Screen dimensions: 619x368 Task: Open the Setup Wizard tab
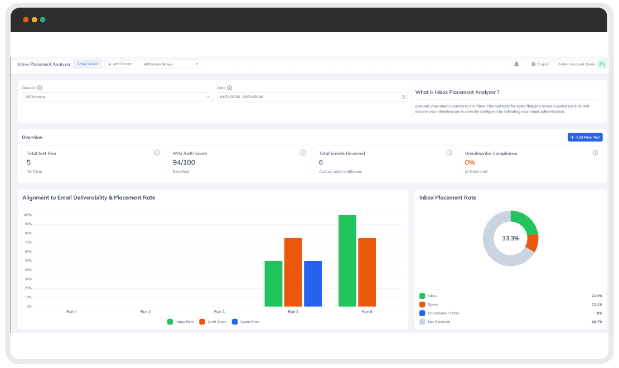click(87, 64)
